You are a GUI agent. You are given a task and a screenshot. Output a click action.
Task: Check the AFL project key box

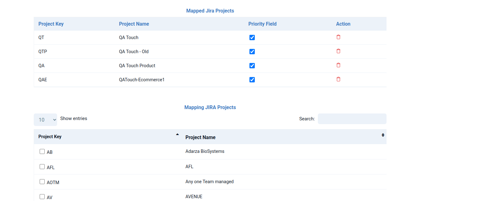click(42, 167)
